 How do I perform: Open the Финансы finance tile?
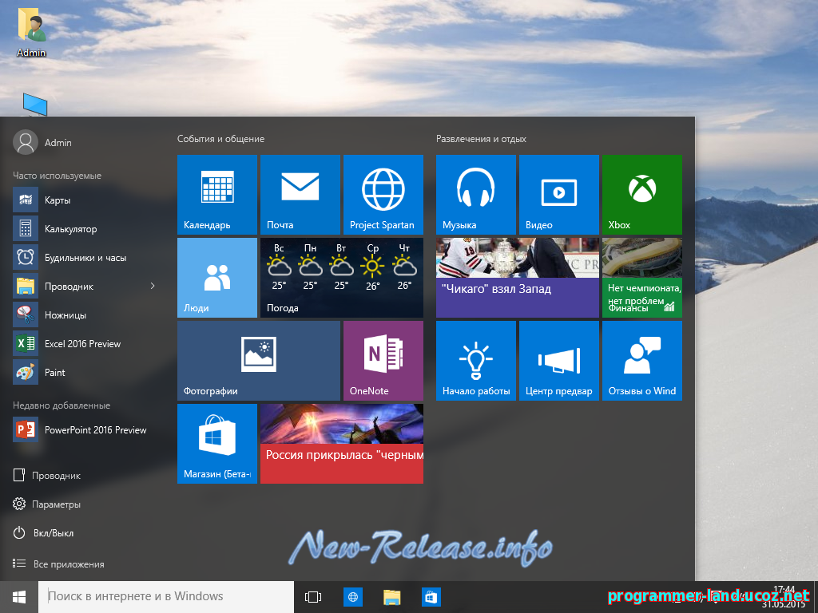tap(641, 277)
